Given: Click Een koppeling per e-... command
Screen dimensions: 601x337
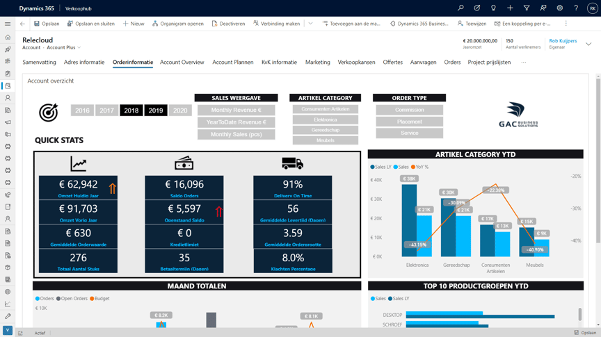Looking at the screenshot, I should (522, 24).
